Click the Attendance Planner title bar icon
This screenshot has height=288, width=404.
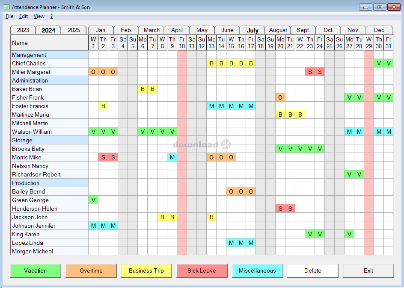[6, 7]
